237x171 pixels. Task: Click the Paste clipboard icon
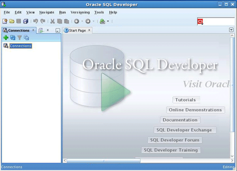click(x=66, y=21)
